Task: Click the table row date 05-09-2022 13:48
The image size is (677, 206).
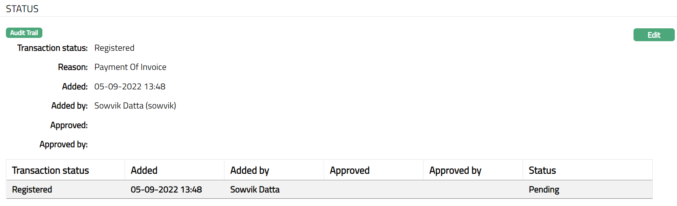Action: pyautogui.click(x=166, y=189)
